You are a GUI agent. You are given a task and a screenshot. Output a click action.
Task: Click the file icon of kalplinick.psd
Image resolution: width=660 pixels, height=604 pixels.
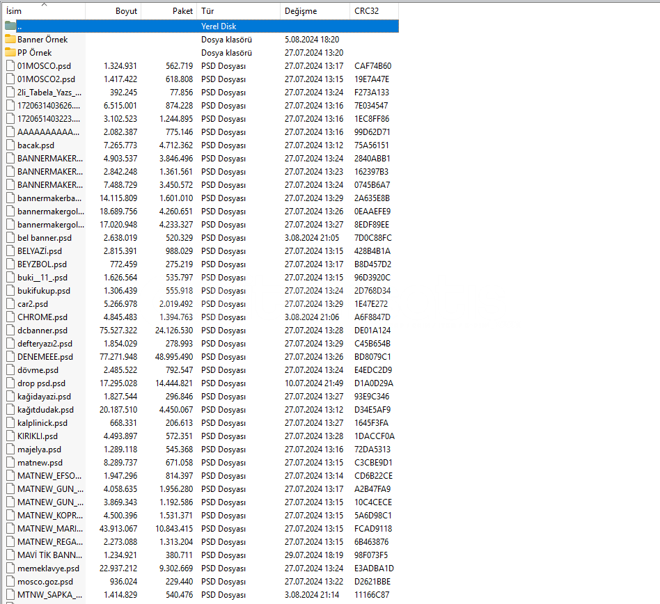pos(10,422)
